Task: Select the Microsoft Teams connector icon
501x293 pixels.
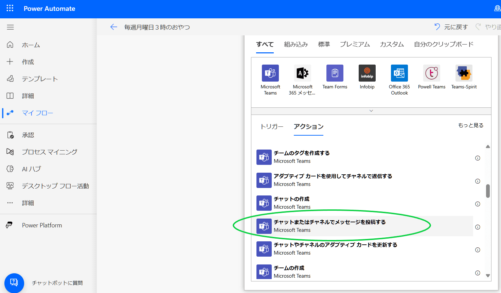Action: pos(270,73)
